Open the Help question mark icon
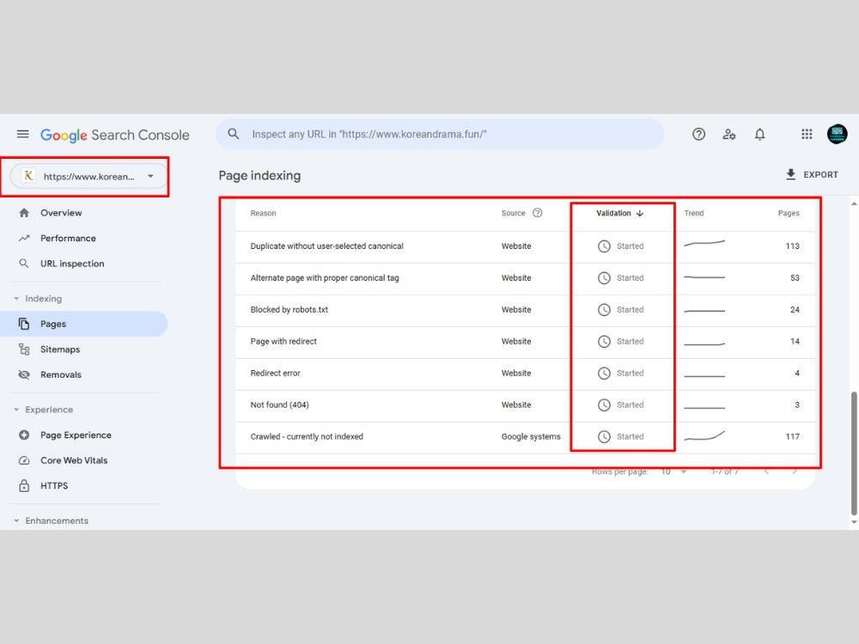This screenshot has width=859, height=644. (x=698, y=134)
